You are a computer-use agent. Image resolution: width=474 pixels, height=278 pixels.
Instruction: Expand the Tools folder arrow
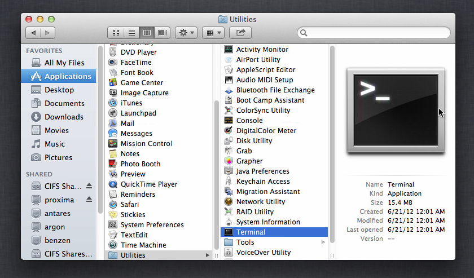click(323, 242)
